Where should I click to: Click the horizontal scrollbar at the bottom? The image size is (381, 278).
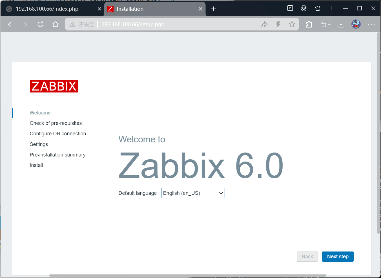[x=188, y=275]
